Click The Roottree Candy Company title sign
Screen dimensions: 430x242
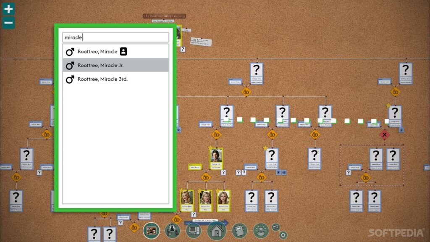tap(164, 16)
